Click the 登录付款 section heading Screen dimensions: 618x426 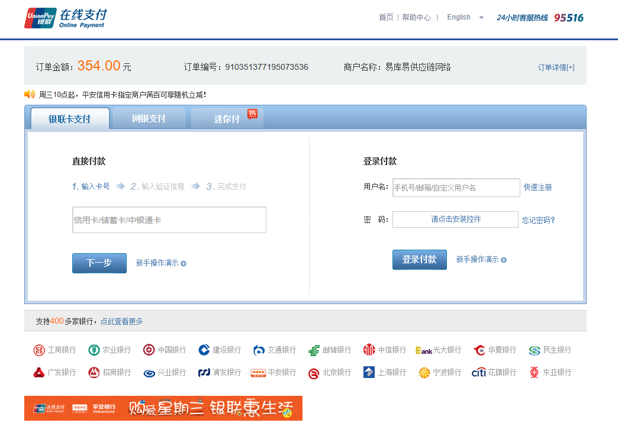380,161
